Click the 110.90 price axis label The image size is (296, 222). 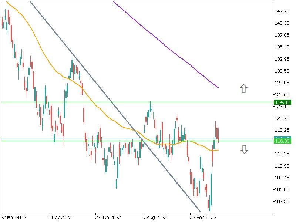tap(282, 166)
